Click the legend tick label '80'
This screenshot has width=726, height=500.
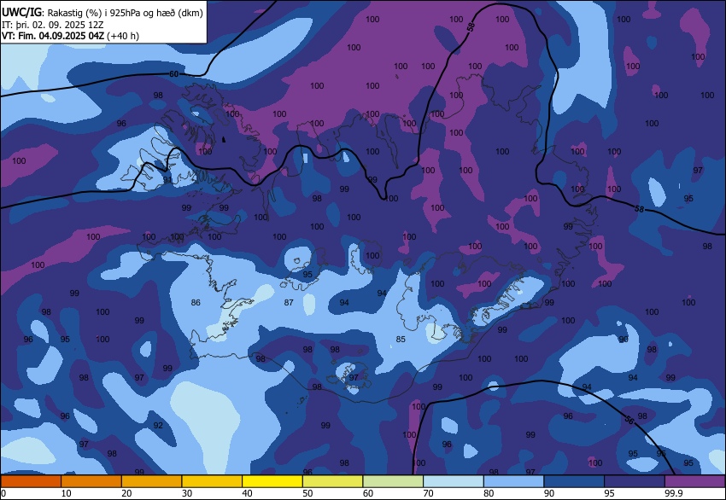tap(489, 493)
